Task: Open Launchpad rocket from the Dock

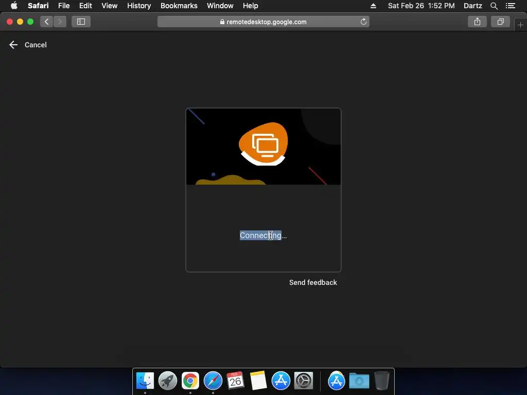Action: pos(168,381)
